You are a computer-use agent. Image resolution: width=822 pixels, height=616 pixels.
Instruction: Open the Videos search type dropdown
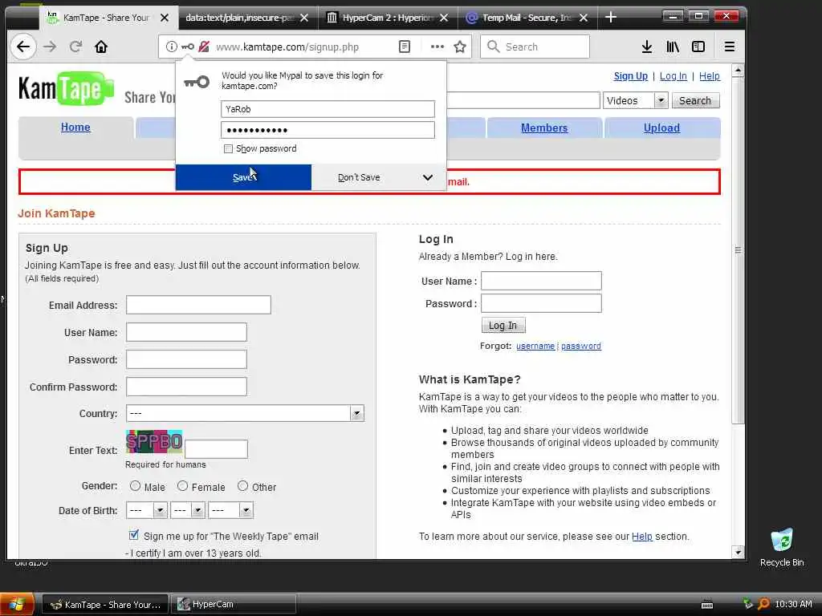636,100
